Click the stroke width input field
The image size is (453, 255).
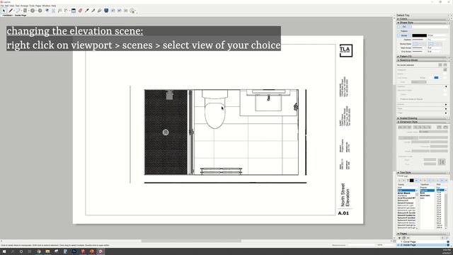[x=437, y=35]
